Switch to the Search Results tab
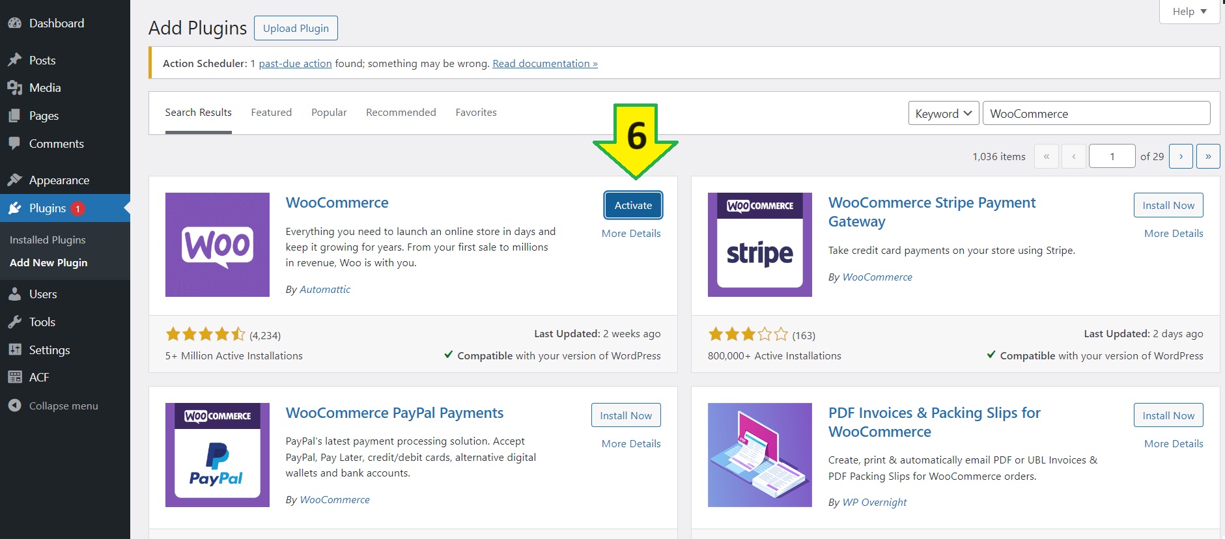Screen dimensions: 1225x539 tap(199, 113)
